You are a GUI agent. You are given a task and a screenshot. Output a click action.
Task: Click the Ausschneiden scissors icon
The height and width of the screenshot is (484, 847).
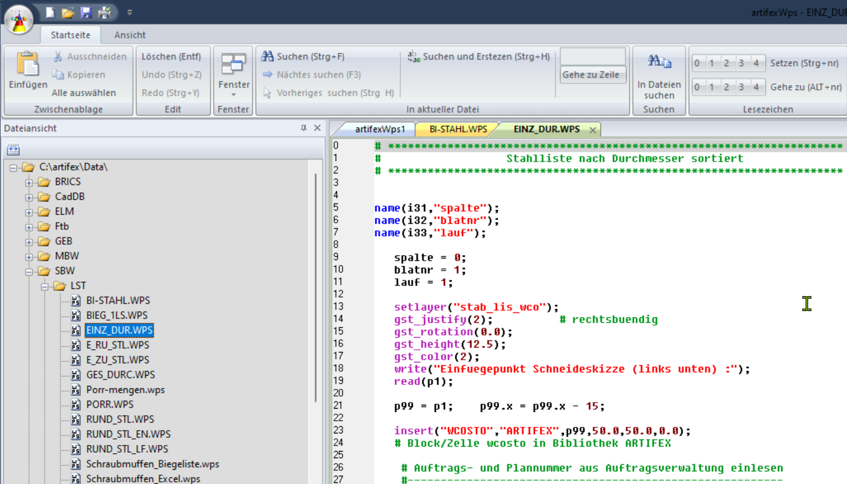(x=58, y=57)
